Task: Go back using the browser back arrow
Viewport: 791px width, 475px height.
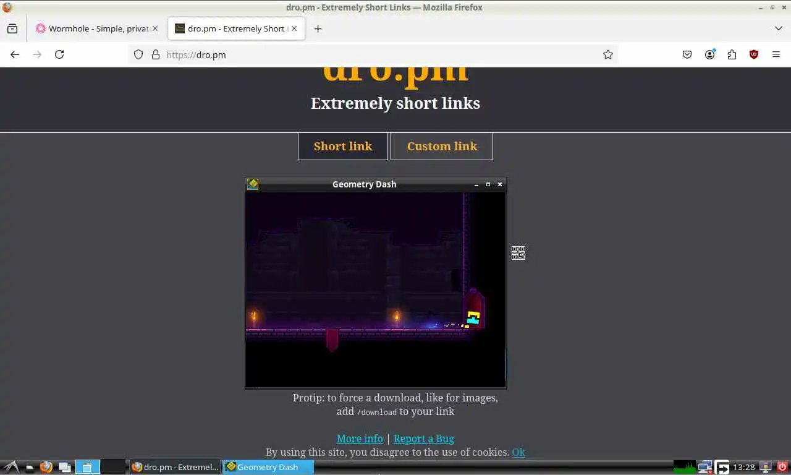Action: (x=15, y=54)
